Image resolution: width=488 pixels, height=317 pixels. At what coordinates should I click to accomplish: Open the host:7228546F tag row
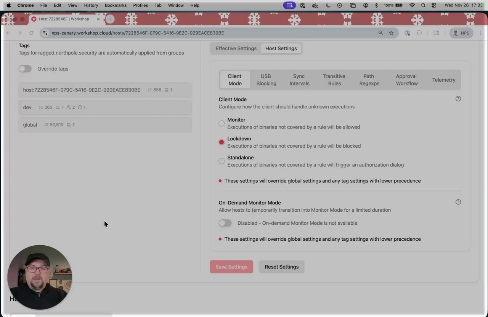[x=105, y=90]
